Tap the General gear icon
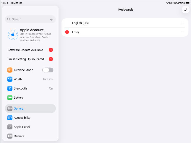This screenshot has width=191, height=143. (x=10, y=108)
